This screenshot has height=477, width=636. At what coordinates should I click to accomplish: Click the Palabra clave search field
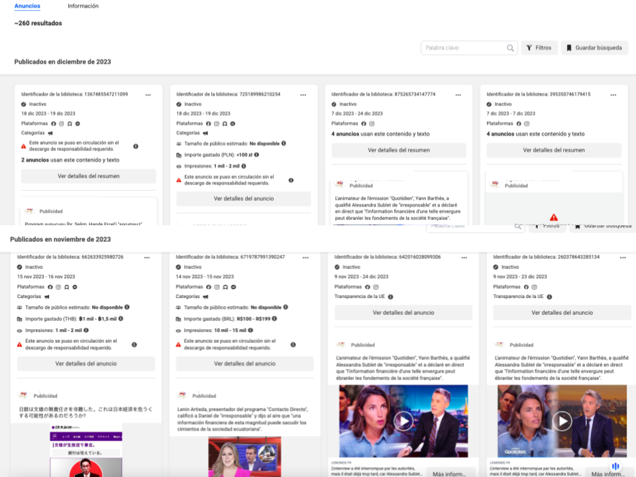(x=464, y=48)
